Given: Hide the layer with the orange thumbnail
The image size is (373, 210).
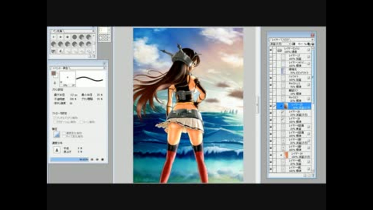Looking at the screenshot, I should [x=271, y=155].
